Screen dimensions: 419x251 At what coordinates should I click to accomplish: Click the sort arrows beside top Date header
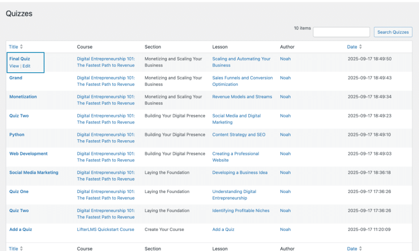coord(360,47)
